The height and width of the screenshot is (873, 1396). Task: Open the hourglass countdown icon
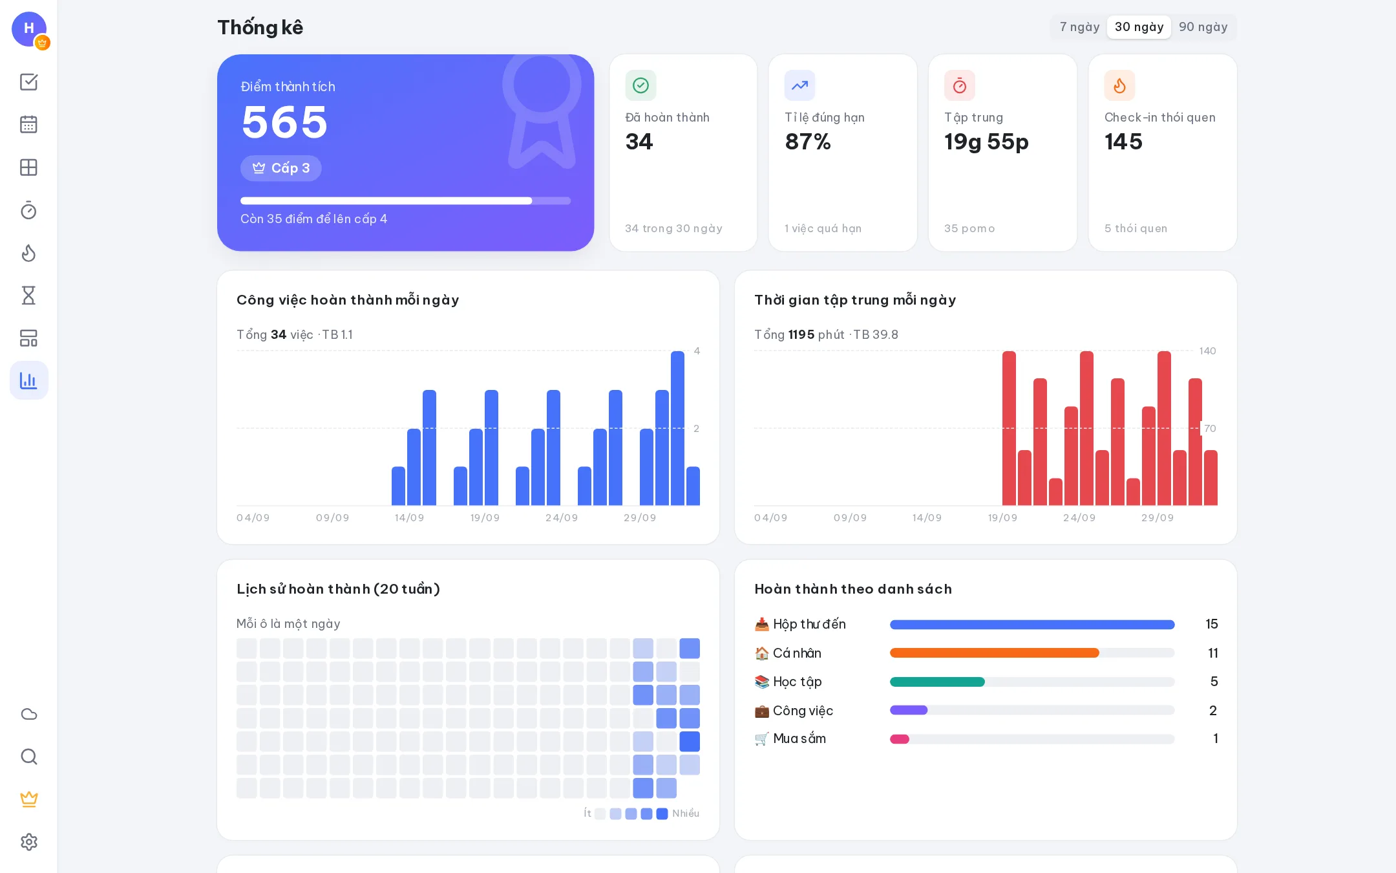tap(29, 296)
